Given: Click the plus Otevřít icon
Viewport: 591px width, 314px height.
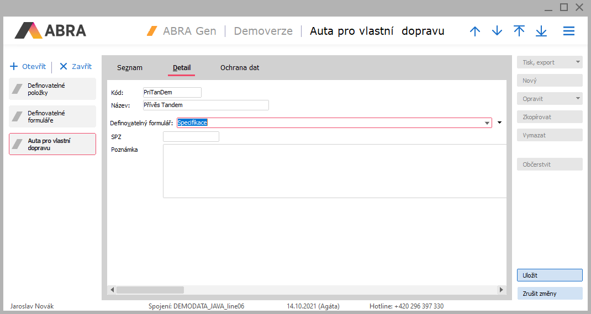Looking at the screenshot, I should click(14, 67).
